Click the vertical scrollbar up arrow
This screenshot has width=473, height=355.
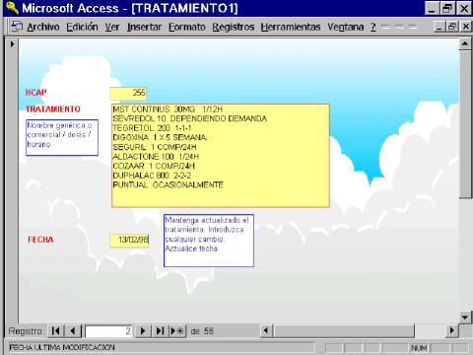point(465,43)
